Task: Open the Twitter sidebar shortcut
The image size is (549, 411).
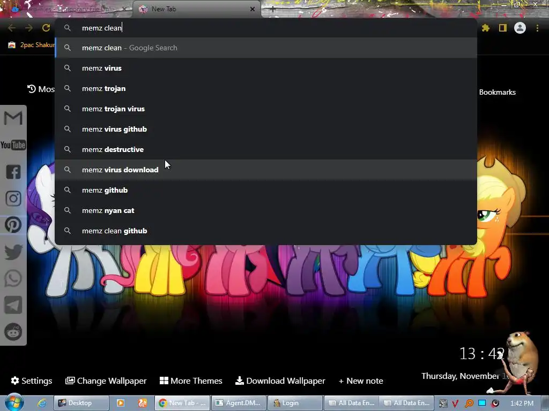Action: [13, 252]
